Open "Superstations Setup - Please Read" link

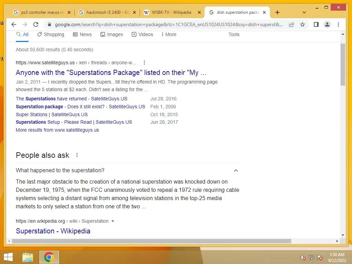click(x=74, y=122)
